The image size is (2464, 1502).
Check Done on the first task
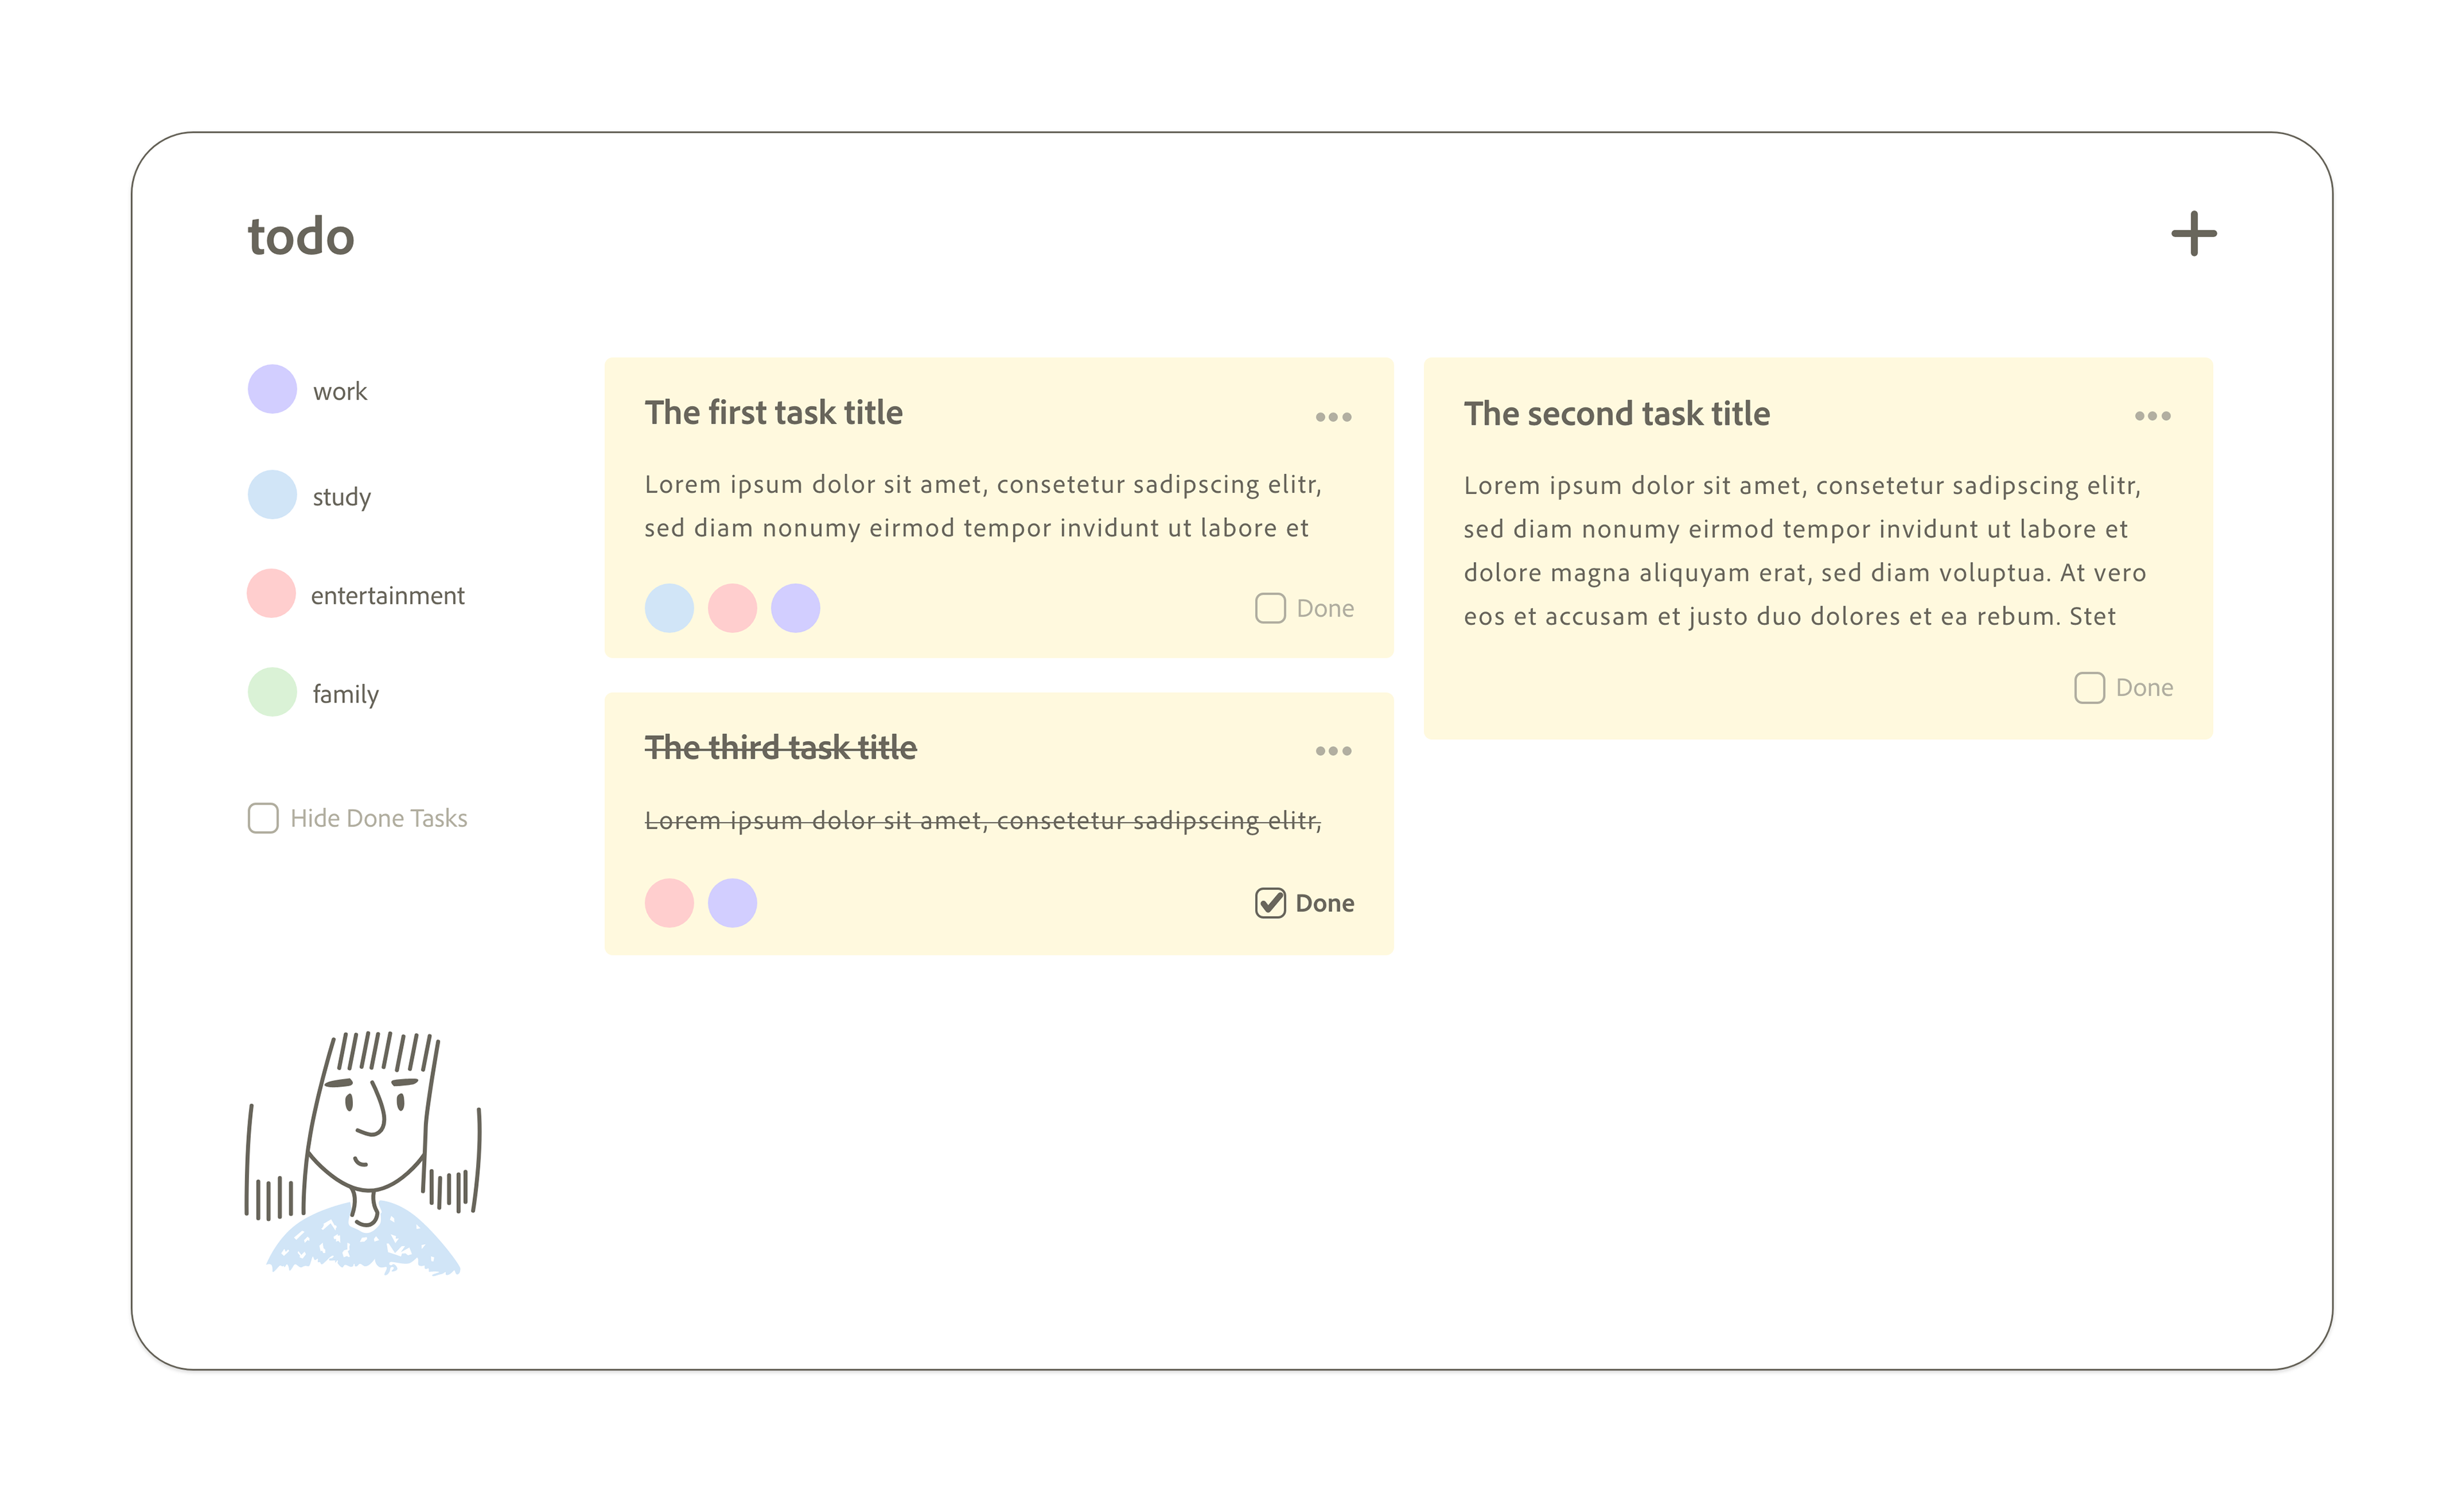click(1270, 608)
